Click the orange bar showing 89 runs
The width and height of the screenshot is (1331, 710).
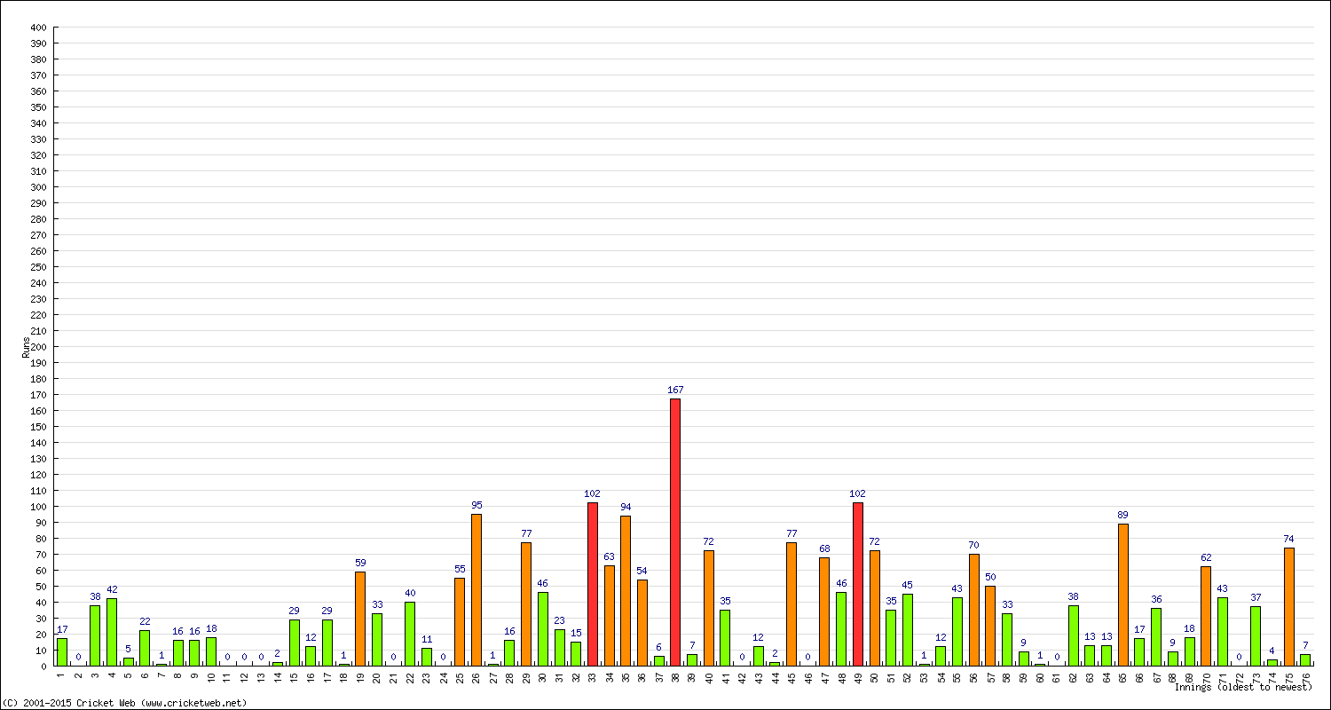point(1123,595)
